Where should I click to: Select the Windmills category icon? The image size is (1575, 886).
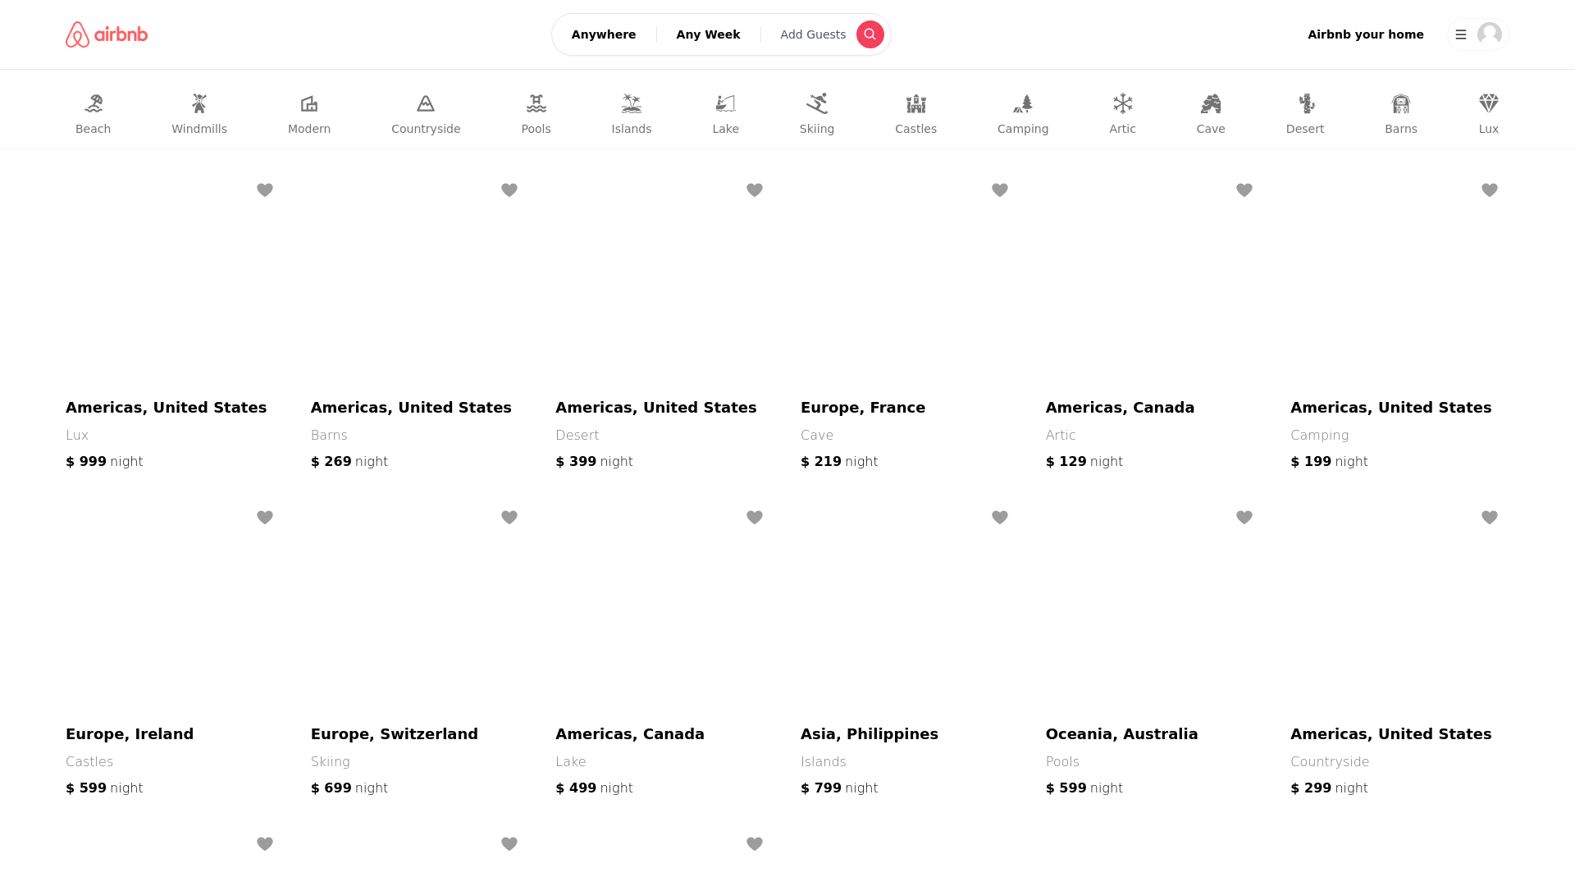[x=199, y=103]
